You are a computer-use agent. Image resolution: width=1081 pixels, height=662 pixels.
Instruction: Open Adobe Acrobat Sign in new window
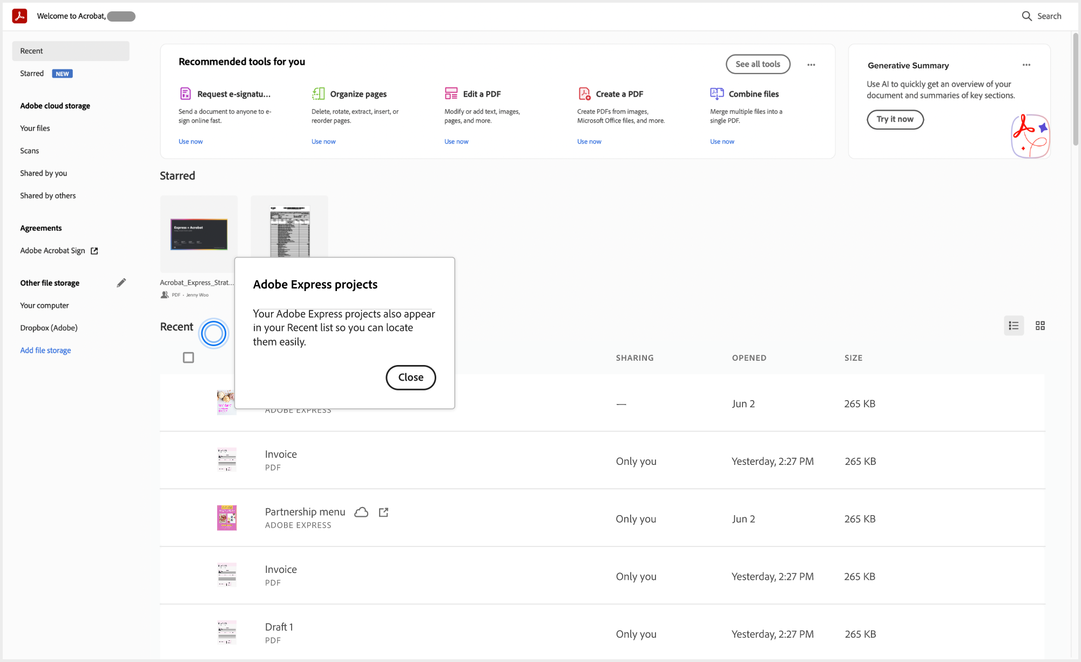pos(94,251)
